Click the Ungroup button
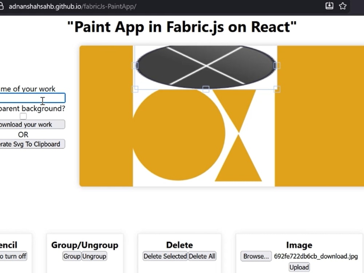Viewport: 364px width, 273px height. point(94,256)
